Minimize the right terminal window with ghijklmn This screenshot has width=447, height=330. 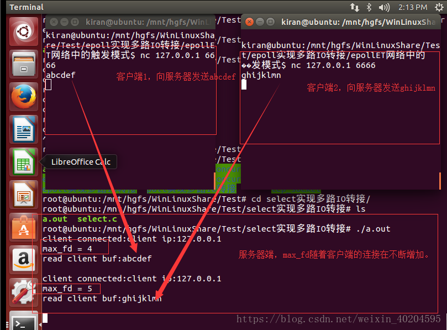point(260,22)
